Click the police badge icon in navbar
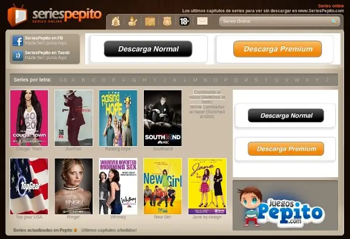Screen dimensions: 350x239 coord(167,21)
